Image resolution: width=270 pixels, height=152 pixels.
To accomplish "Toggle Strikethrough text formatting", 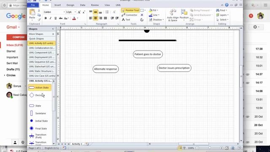I will point(61,18).
